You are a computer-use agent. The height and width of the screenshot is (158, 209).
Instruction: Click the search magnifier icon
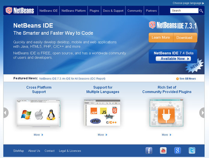[x=201, y=11]
